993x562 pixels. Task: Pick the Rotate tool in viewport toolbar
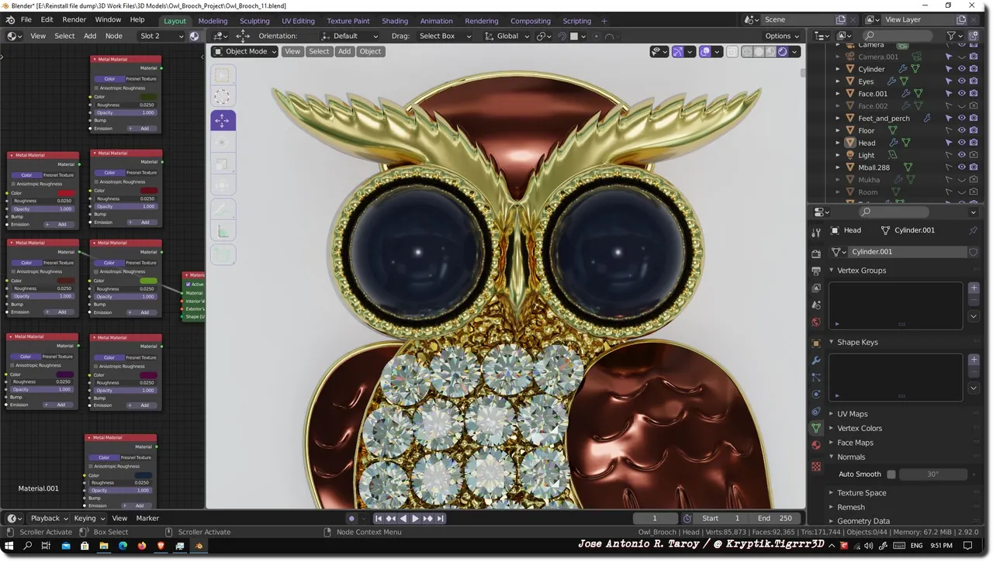[x=223, y=143]
